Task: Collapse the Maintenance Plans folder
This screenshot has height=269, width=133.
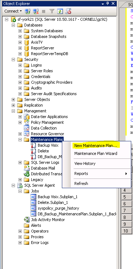Action: pos(20,140)
